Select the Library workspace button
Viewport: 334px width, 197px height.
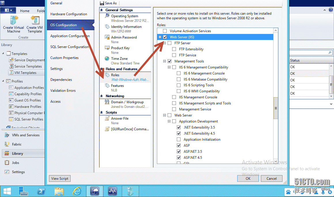click(23, 154)
